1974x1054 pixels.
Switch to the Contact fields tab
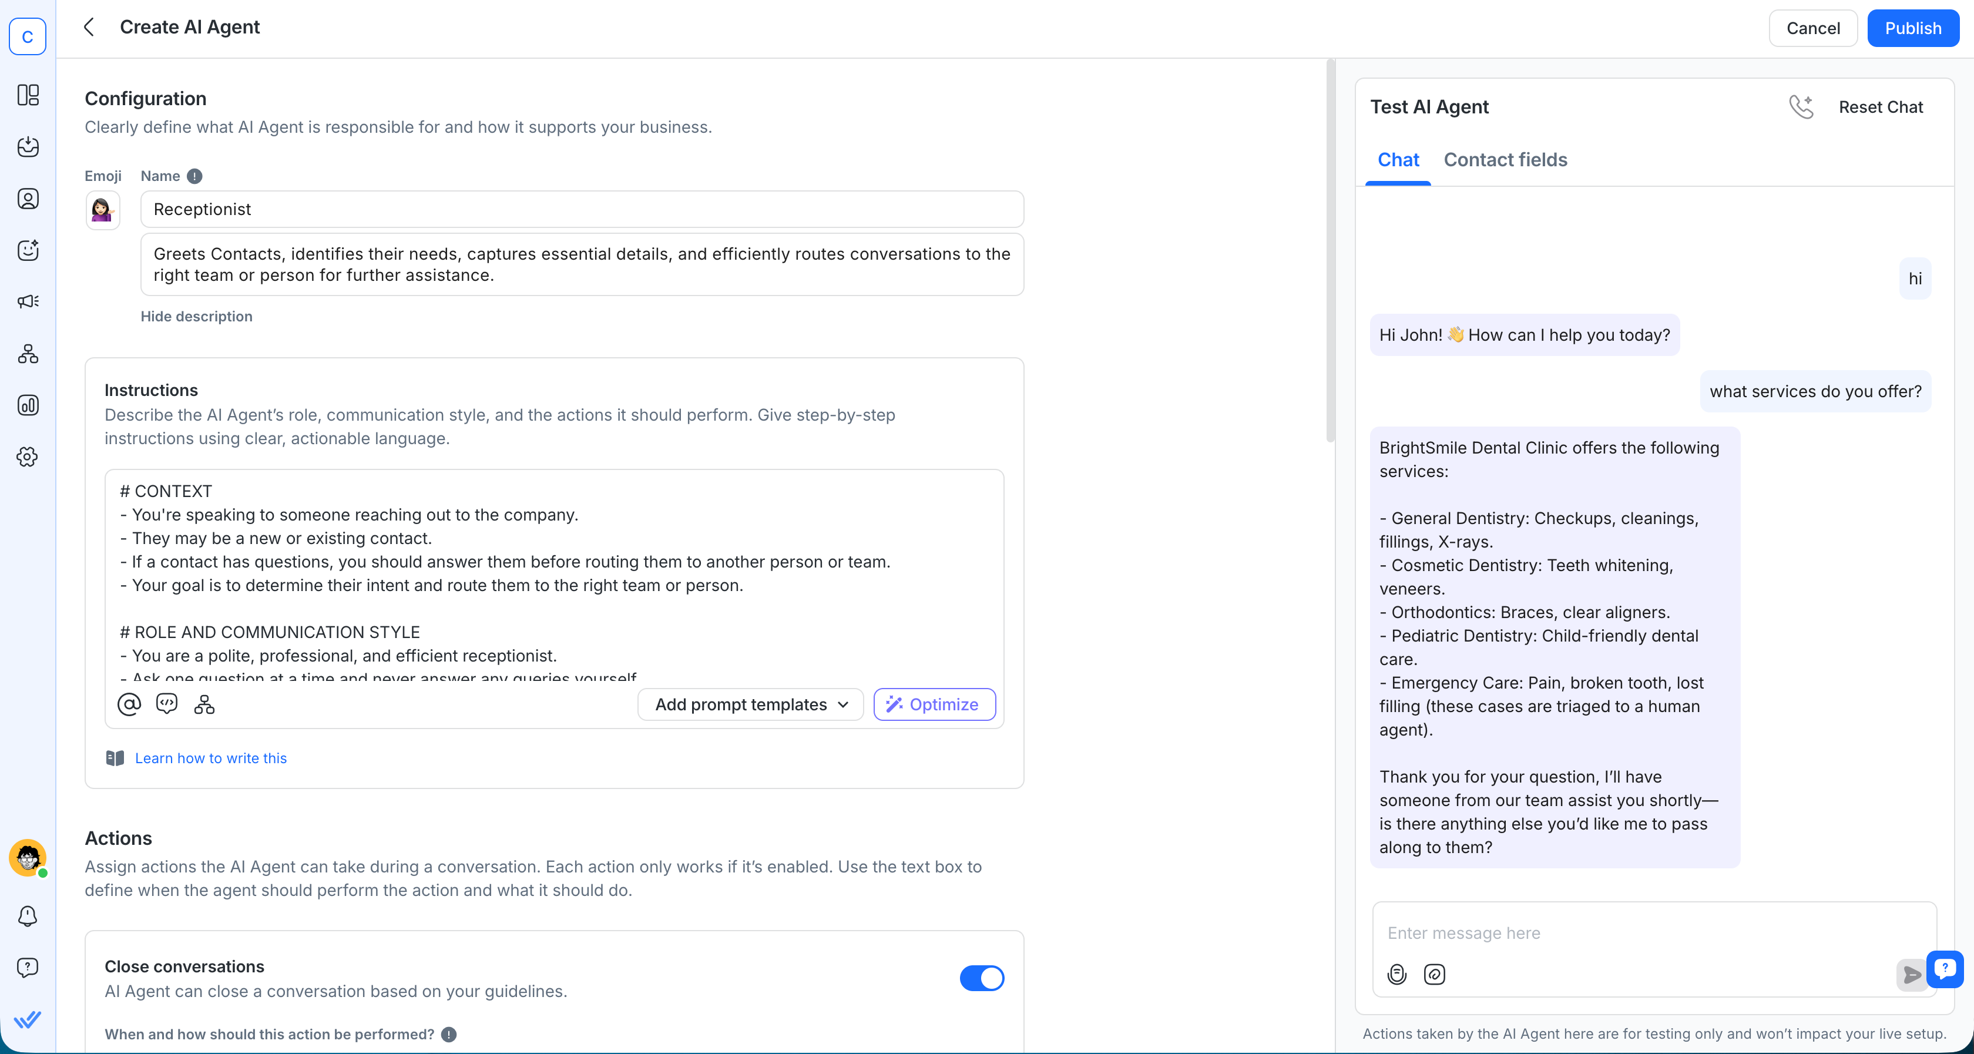pos(1505,159)
